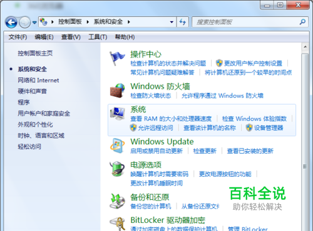The width and height of the screenshot is (313, 231).
Task: Click the 系统 computer monitor icon
Action: (117, 114)
